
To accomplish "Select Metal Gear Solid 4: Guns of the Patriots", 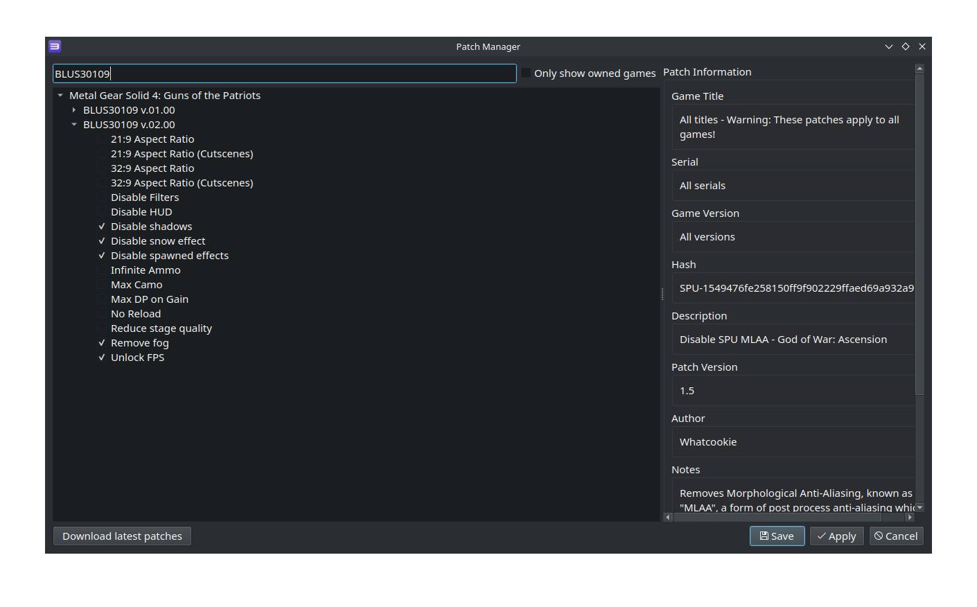I will coord(165,96).
